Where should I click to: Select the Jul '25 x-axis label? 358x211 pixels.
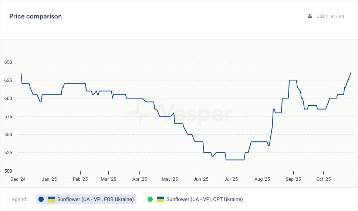tap(231, 179)
